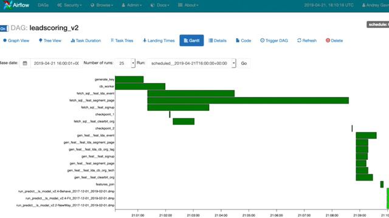
Task: Click the features_join Gantt bar
Action: tap(382, 184)
